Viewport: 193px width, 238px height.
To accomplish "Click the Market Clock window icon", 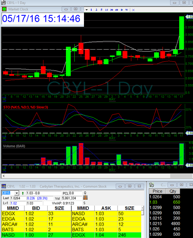I will click(4, 9).
